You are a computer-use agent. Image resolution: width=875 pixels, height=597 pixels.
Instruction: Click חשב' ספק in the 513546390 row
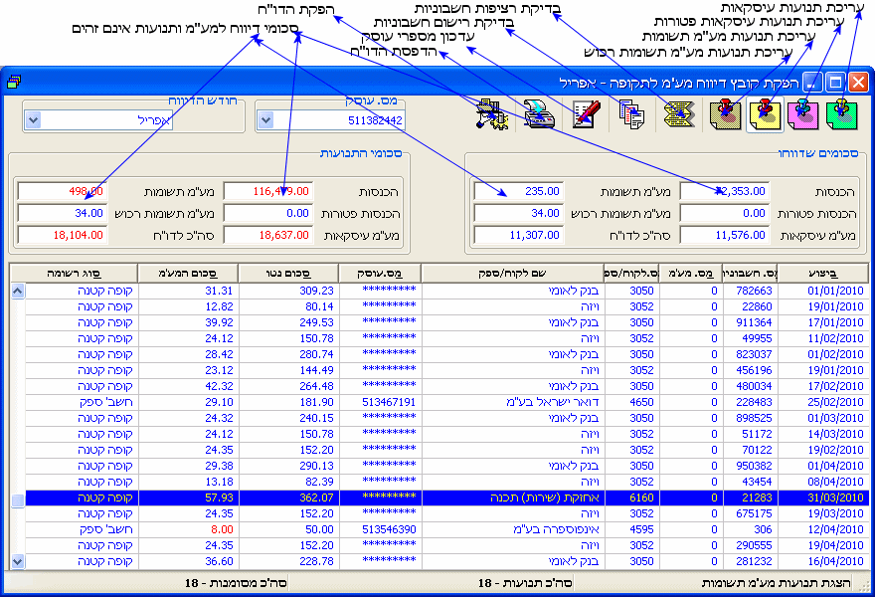coord(106,529)
